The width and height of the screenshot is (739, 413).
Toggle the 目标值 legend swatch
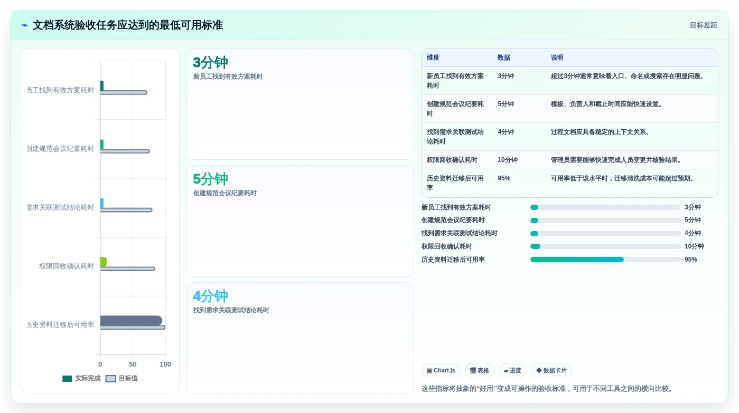(110, 379)
